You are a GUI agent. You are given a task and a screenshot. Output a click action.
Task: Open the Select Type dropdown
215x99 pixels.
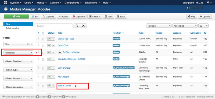tap(18, 70)
